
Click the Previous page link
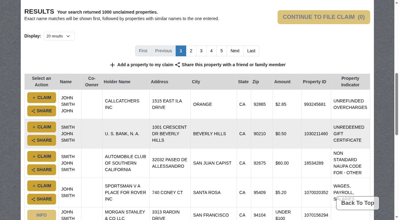[164, 51]
